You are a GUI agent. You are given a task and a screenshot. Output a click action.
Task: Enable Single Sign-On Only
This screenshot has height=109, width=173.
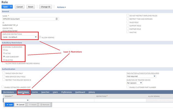point(4,73)
